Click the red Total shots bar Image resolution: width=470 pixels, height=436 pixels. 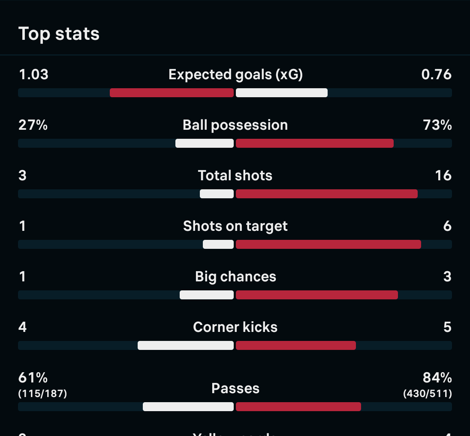(326, 194)
